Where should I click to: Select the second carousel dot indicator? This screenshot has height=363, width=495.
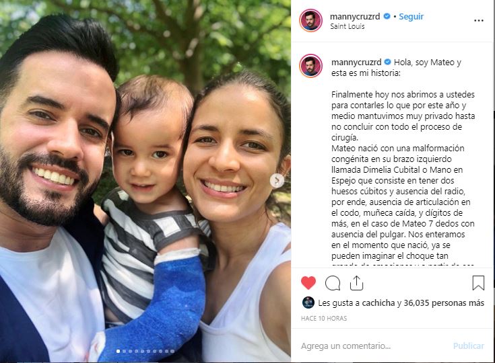pos(124,351)
